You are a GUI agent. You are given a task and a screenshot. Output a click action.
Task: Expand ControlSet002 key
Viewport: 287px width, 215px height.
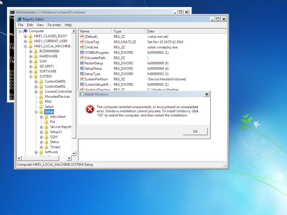click(36, 87)
